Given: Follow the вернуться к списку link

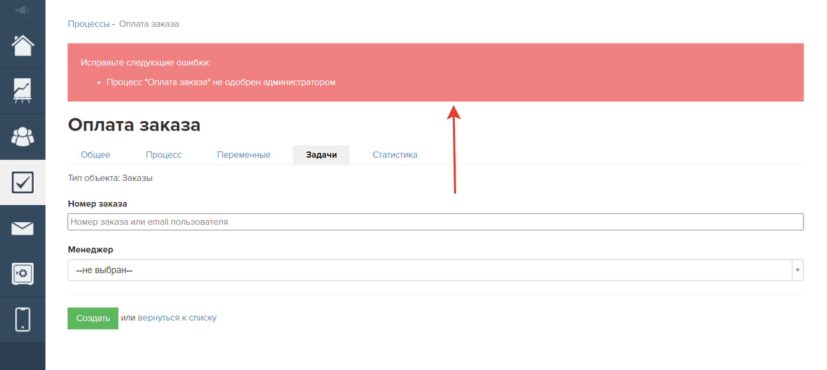Looking at the screenshot, I should pyautogui.click(x=177, y=318).
